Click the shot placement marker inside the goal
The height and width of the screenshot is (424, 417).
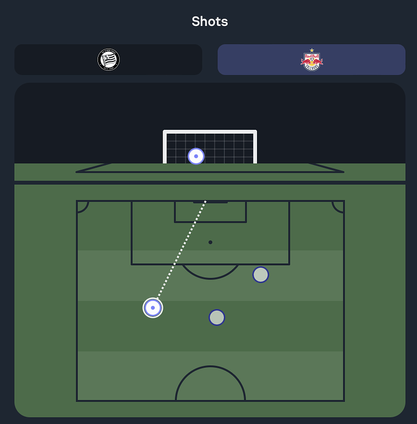(x=196, y=156)
